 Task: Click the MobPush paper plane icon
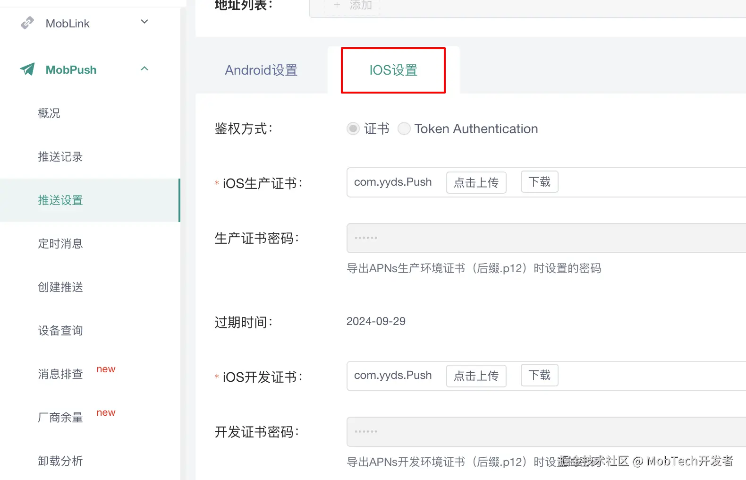[x=27, y=69]
